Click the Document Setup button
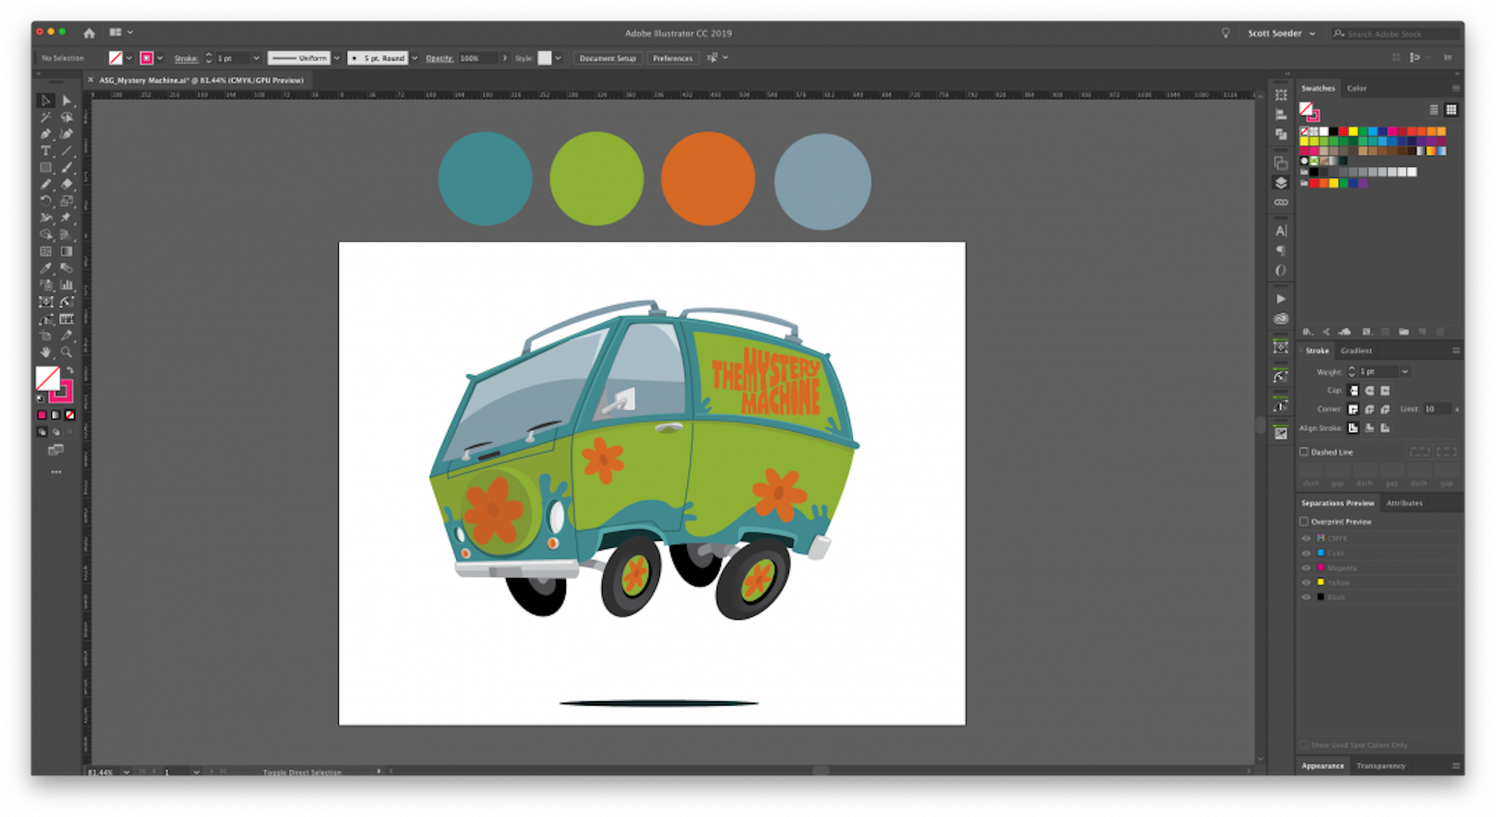The image size is (1496, 817). pos(607,58)
